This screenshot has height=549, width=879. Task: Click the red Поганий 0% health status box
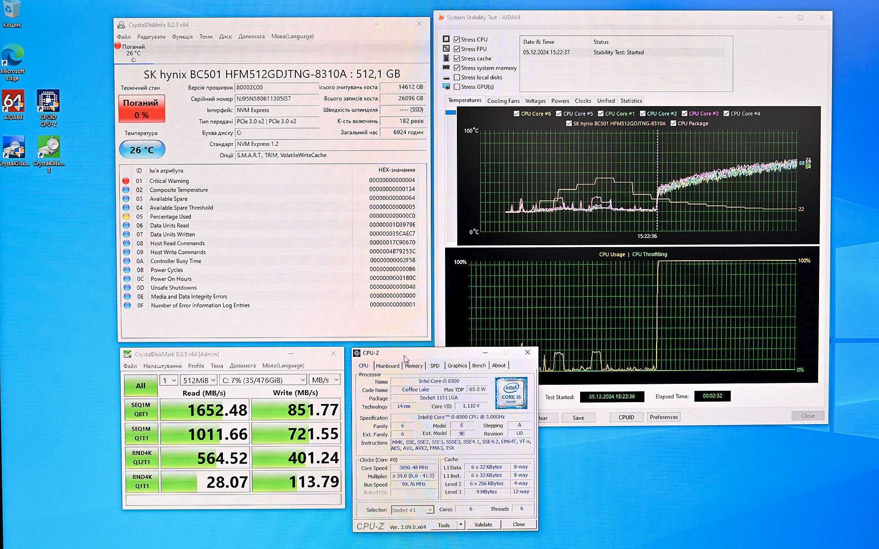[x=141, y=109]
